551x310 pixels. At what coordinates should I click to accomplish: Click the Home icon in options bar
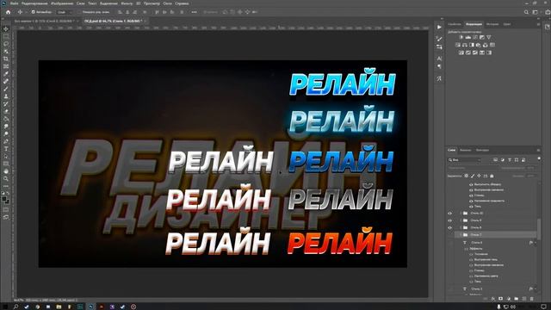point(8,12)
